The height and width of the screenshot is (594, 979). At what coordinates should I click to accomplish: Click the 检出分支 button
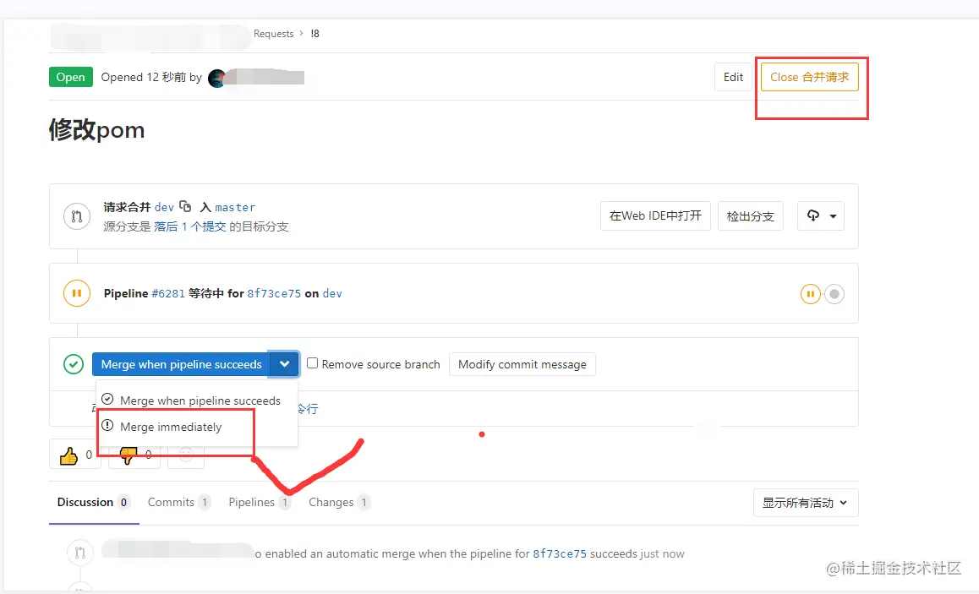coord(750,216)
